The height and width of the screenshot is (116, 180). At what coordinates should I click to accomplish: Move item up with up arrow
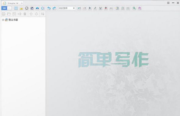[31, 14]
